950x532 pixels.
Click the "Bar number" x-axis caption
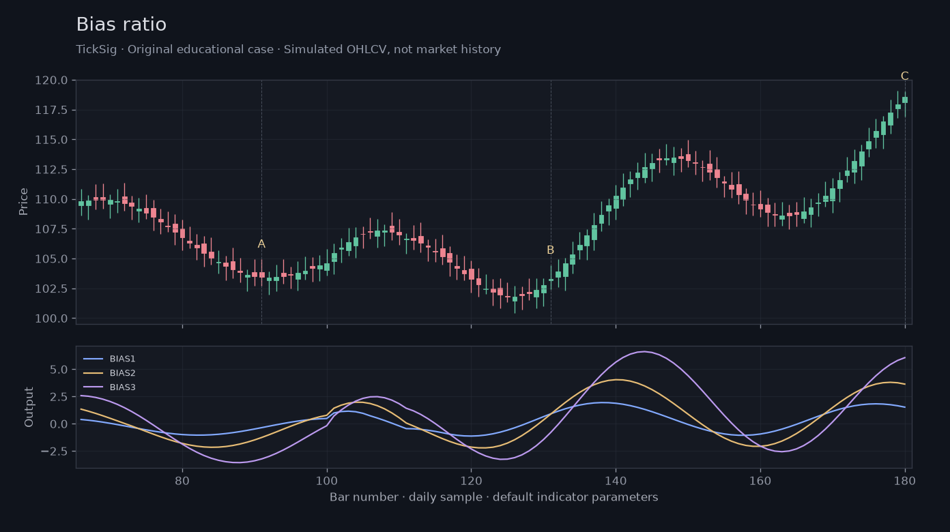(494, 497)
